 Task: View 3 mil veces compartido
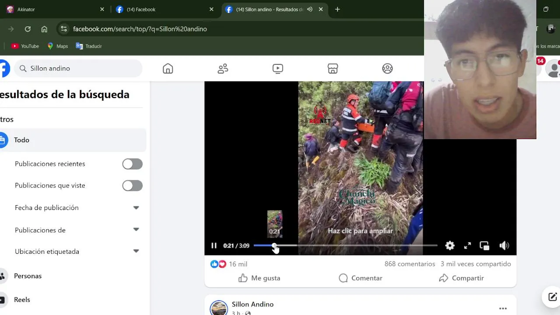click(x=476, y=264)
